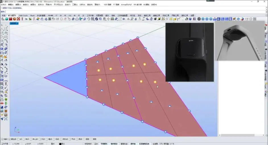268x145 pixels.
Task: Select the arrow pointer tool in left sidebar
Action: (x=2, y=25)
